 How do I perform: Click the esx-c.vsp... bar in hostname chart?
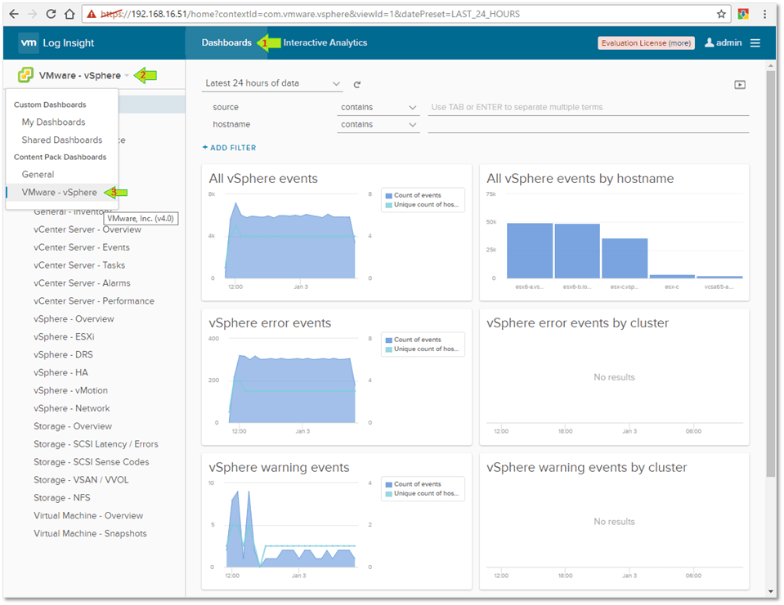coord(625,258)
